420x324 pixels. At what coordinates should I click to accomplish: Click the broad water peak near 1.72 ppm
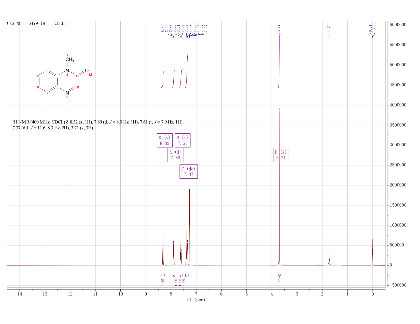329,261
